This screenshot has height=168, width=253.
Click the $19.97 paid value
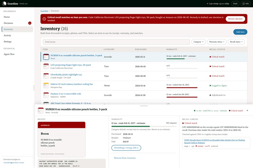coord(126,142)
